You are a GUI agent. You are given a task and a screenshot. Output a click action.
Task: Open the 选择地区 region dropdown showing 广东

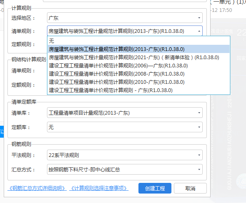point(125,18)
